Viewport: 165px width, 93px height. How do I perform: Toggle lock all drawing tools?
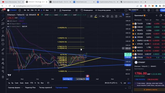(3, 67)
